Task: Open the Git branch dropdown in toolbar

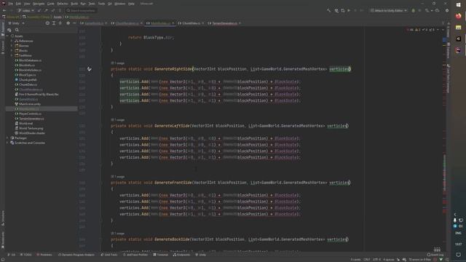Action: (x=25, y=10)
